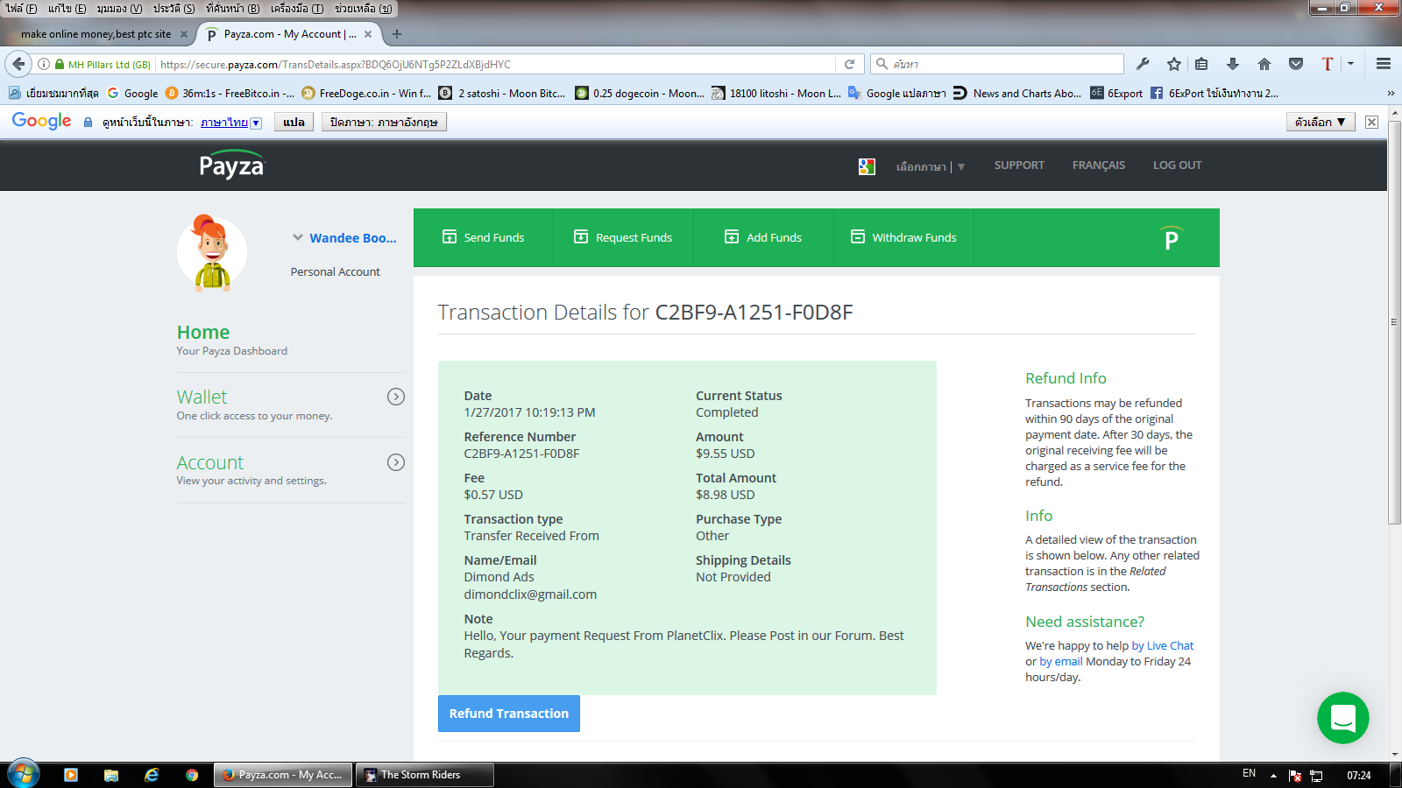The width and height of the screenshot is (1402, 788).
Task: Show hidden system tray icons
Action: pyautogui.click(x=1273, y=776)
